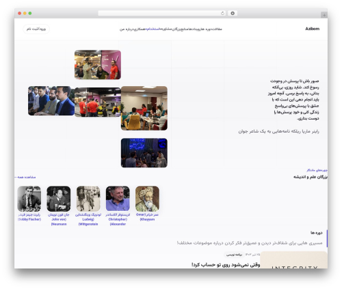Screen dimensions: 342x289
Task: Focus the browser address bar field
Action: (x=161, y=13)
